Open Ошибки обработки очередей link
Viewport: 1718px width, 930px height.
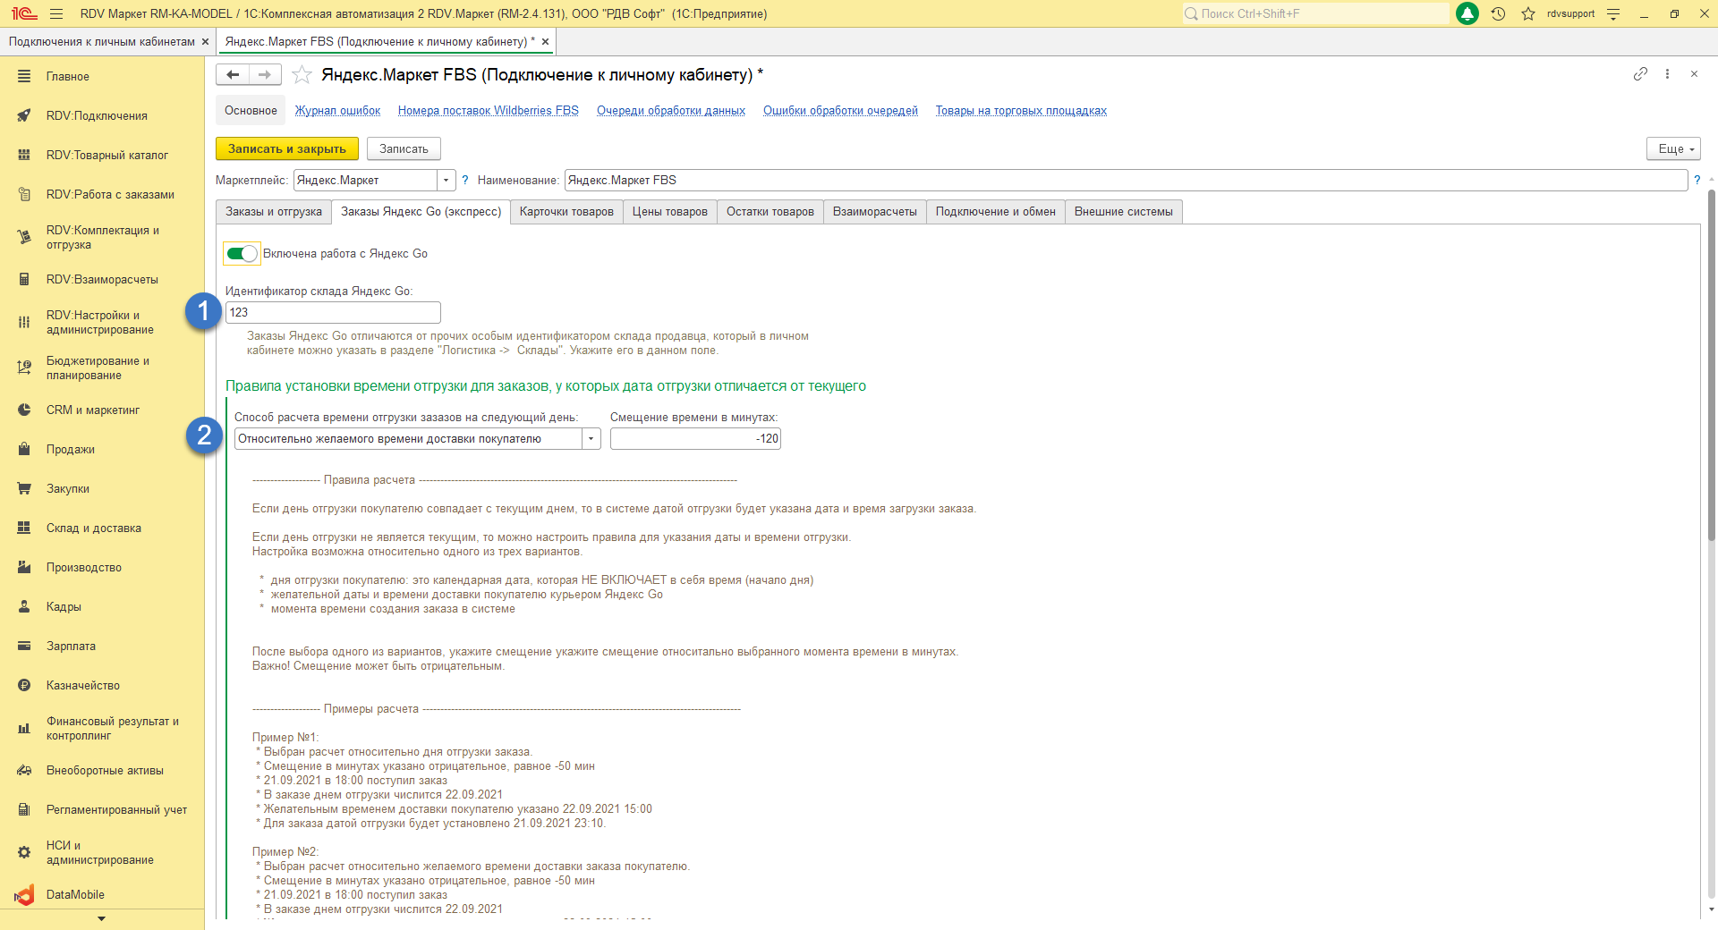coord(840,111)
